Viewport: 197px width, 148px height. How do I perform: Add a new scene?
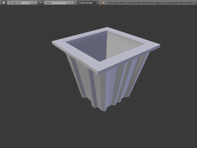(69, 2)
